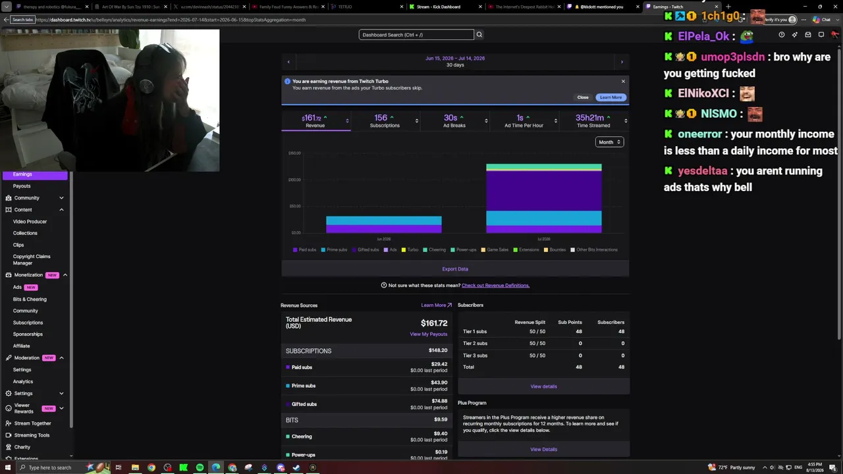The height and width of the screenshot is (474, 843).
Task: Click the Bounties legend color swatch
Action: pos(547,250)
